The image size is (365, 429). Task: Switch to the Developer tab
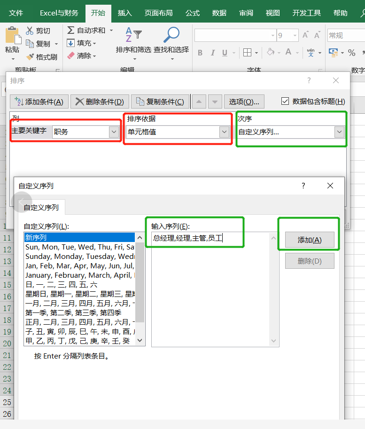point(306,13)
